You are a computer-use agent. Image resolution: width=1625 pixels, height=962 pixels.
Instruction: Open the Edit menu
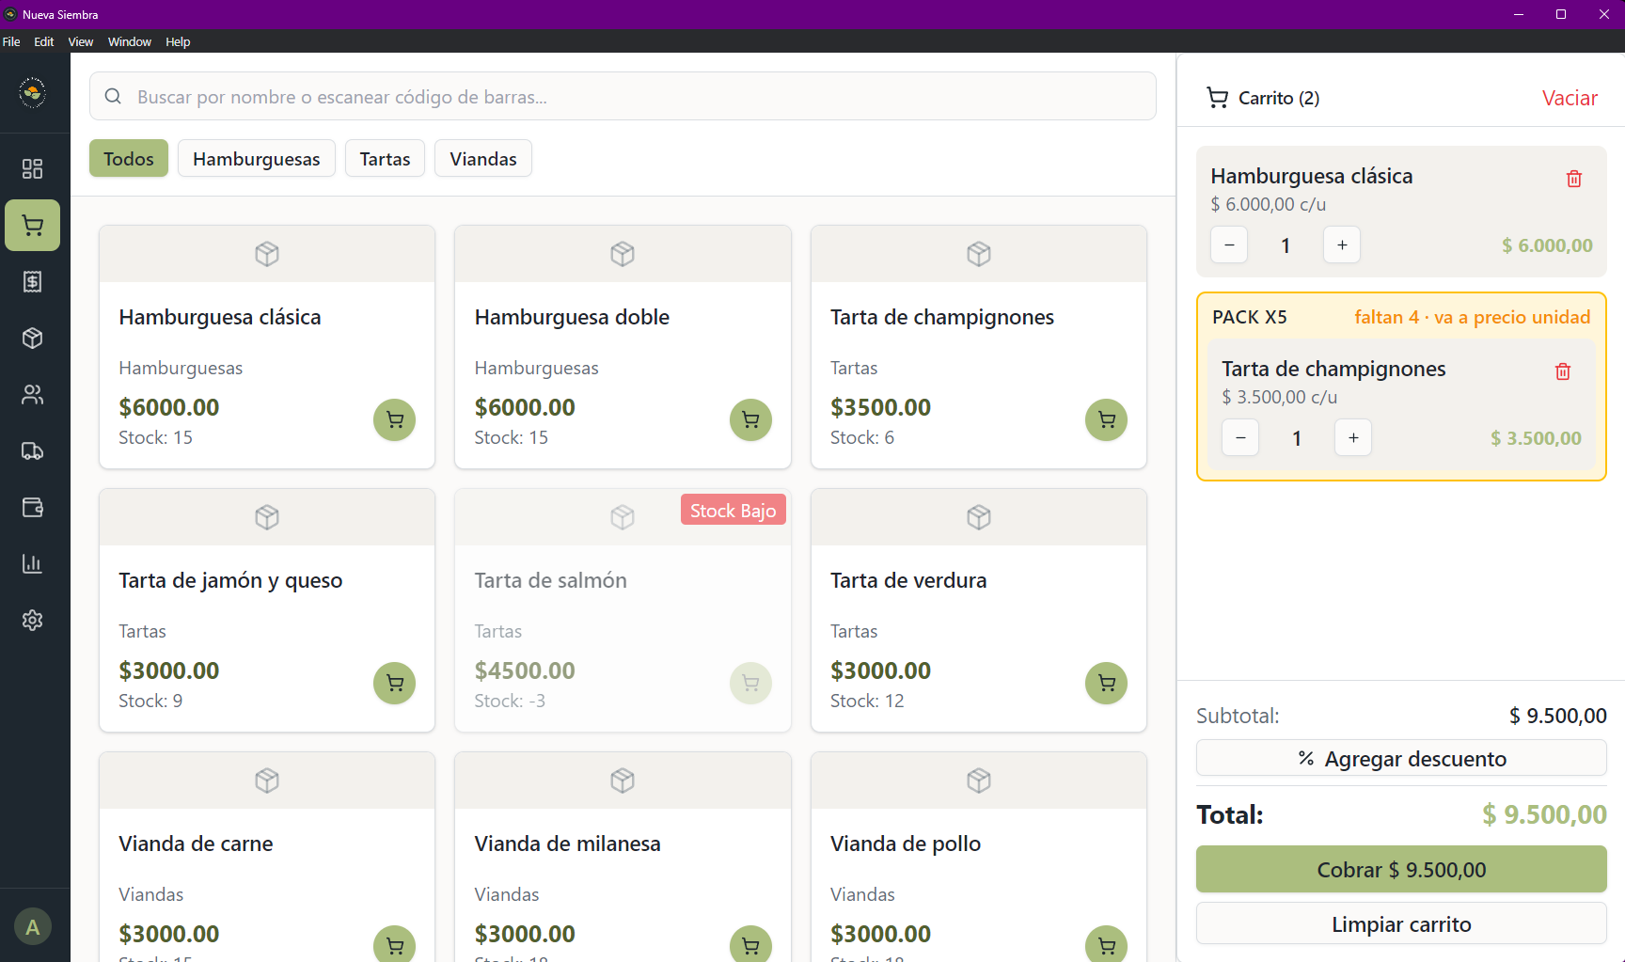[44, 41]
